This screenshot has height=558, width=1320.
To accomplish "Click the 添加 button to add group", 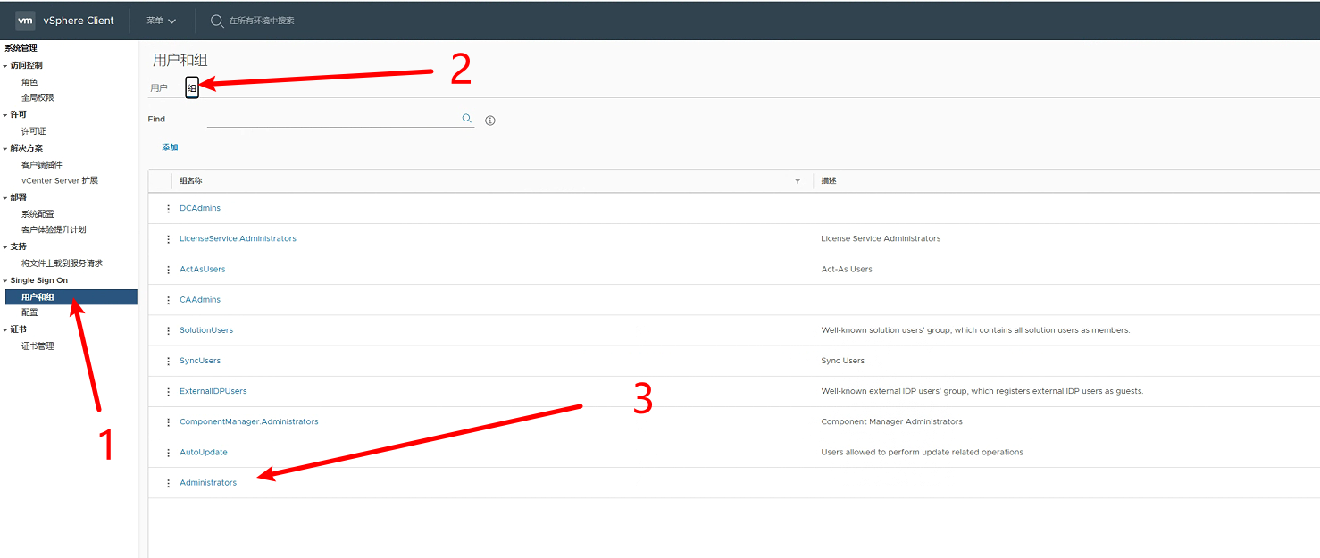I will click(x=170, y=147).
